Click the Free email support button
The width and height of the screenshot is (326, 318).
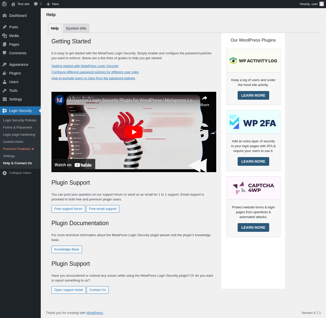click(103, 209)
